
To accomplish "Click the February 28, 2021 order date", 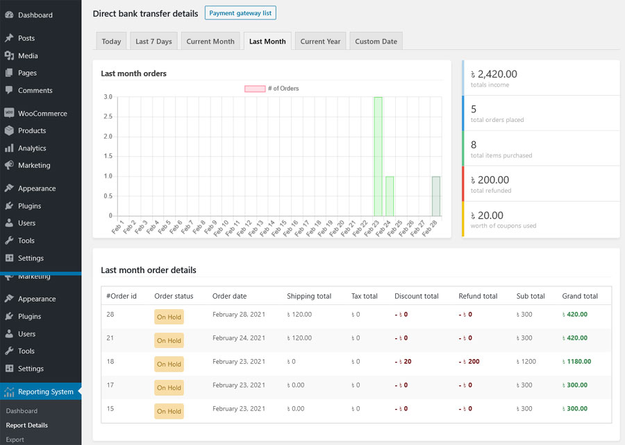I will pos(239,314).
